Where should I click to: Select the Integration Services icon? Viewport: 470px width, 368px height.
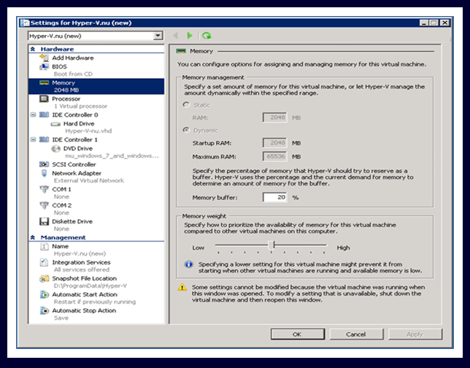(x=44, y=262)
